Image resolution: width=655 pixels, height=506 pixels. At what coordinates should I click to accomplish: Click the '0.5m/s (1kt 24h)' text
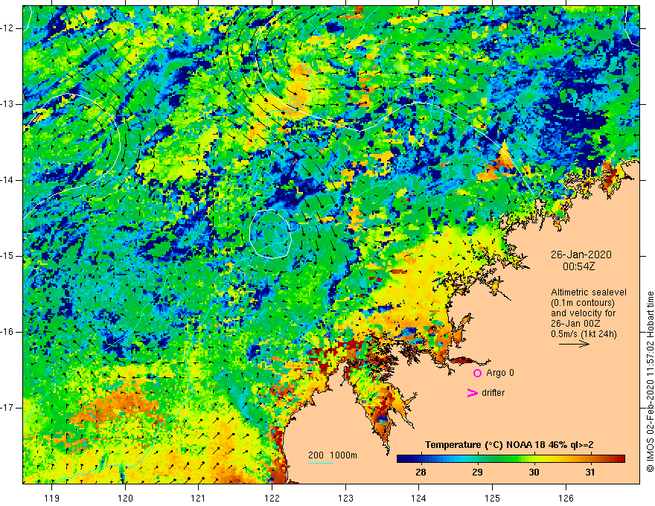pyautogui.click(x=584, y=334)
